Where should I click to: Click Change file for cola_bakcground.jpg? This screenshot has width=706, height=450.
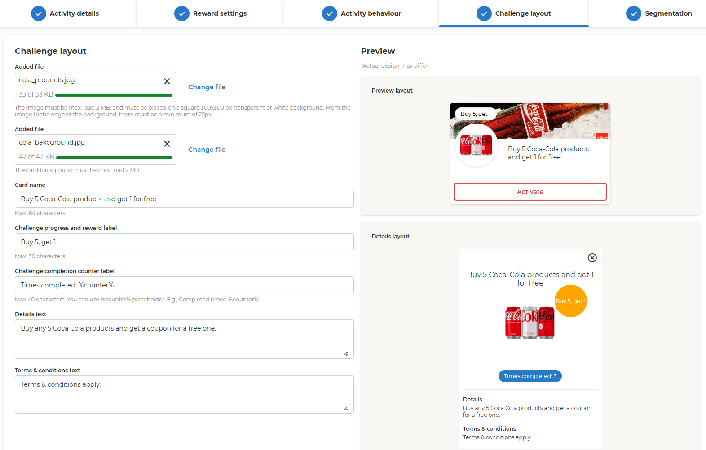(x=207, y=150)
